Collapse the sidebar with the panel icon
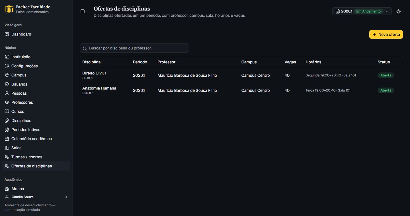Viewport: 410px width, 216px height. (x=83, y=11)
